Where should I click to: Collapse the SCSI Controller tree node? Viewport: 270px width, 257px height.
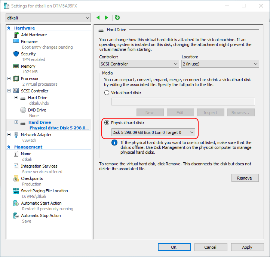[9, 91]
